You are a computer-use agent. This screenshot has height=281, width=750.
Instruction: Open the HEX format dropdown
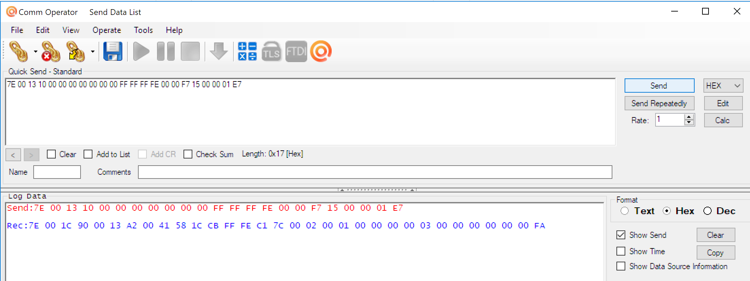pyautogui.click(x=723, y=86)
